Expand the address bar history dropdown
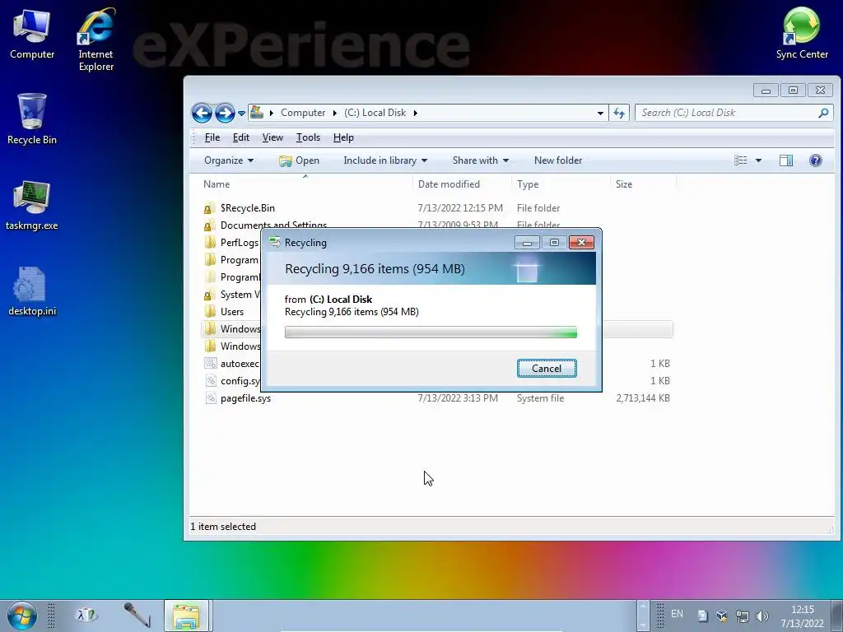 pos(600,114)
